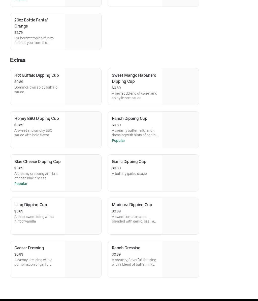This screenshot has height=301, width=258.
Task: Select the Garlic Dipping Cup
Action: [129, 161]
